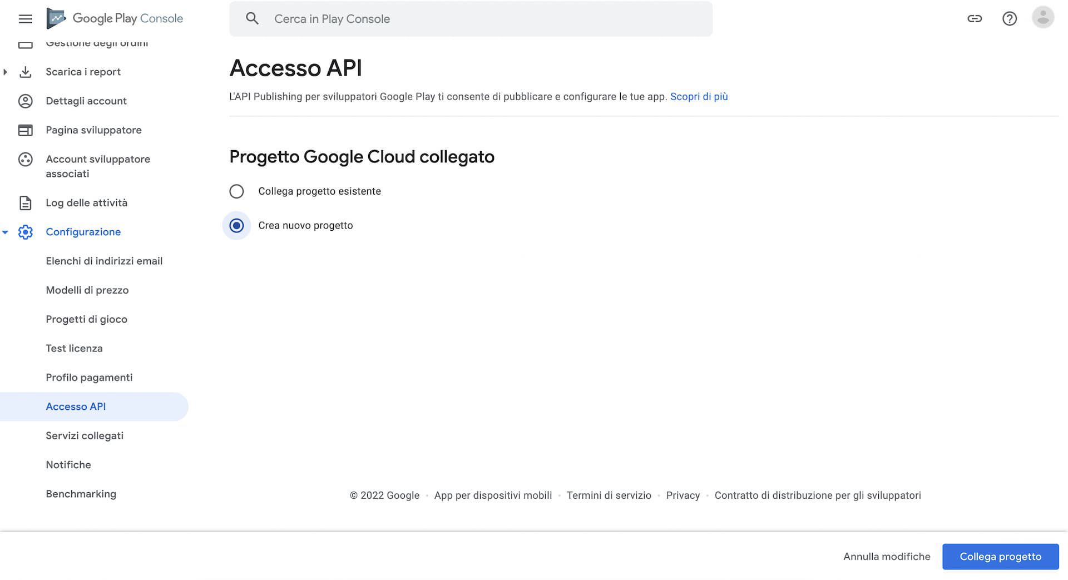Click the Log delle attività document icon
Viewport: 1068px width, 580px height.
click(25, 203)
